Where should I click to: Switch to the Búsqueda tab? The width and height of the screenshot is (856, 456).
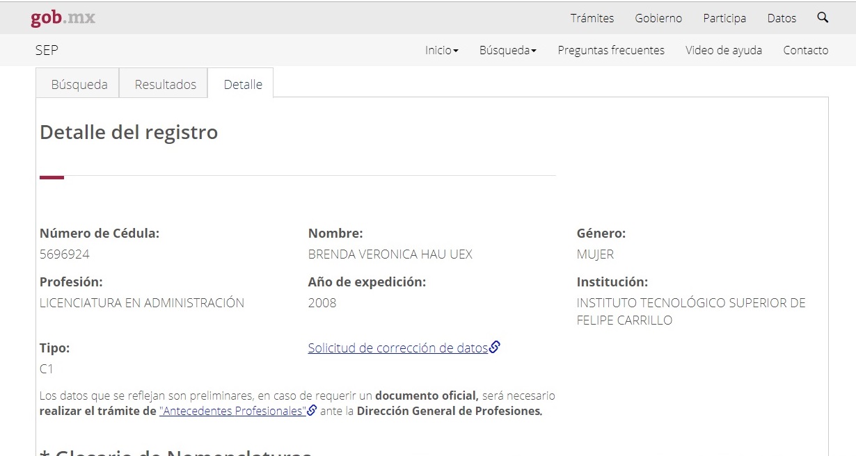click(x=79, y=85)
